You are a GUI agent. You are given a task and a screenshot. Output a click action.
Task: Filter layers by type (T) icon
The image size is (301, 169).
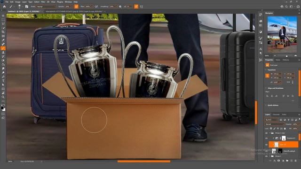pyautogui.click(x=288, y=120)
